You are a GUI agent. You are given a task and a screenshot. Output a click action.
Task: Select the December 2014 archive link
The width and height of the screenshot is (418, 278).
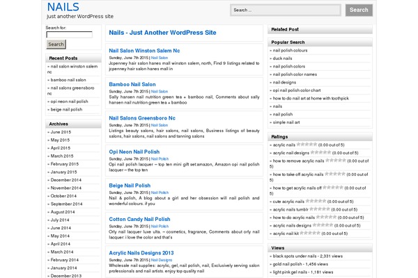65,179
